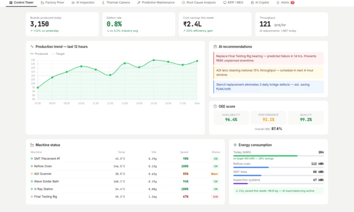Click the Factory Floor folder icon

42,3
